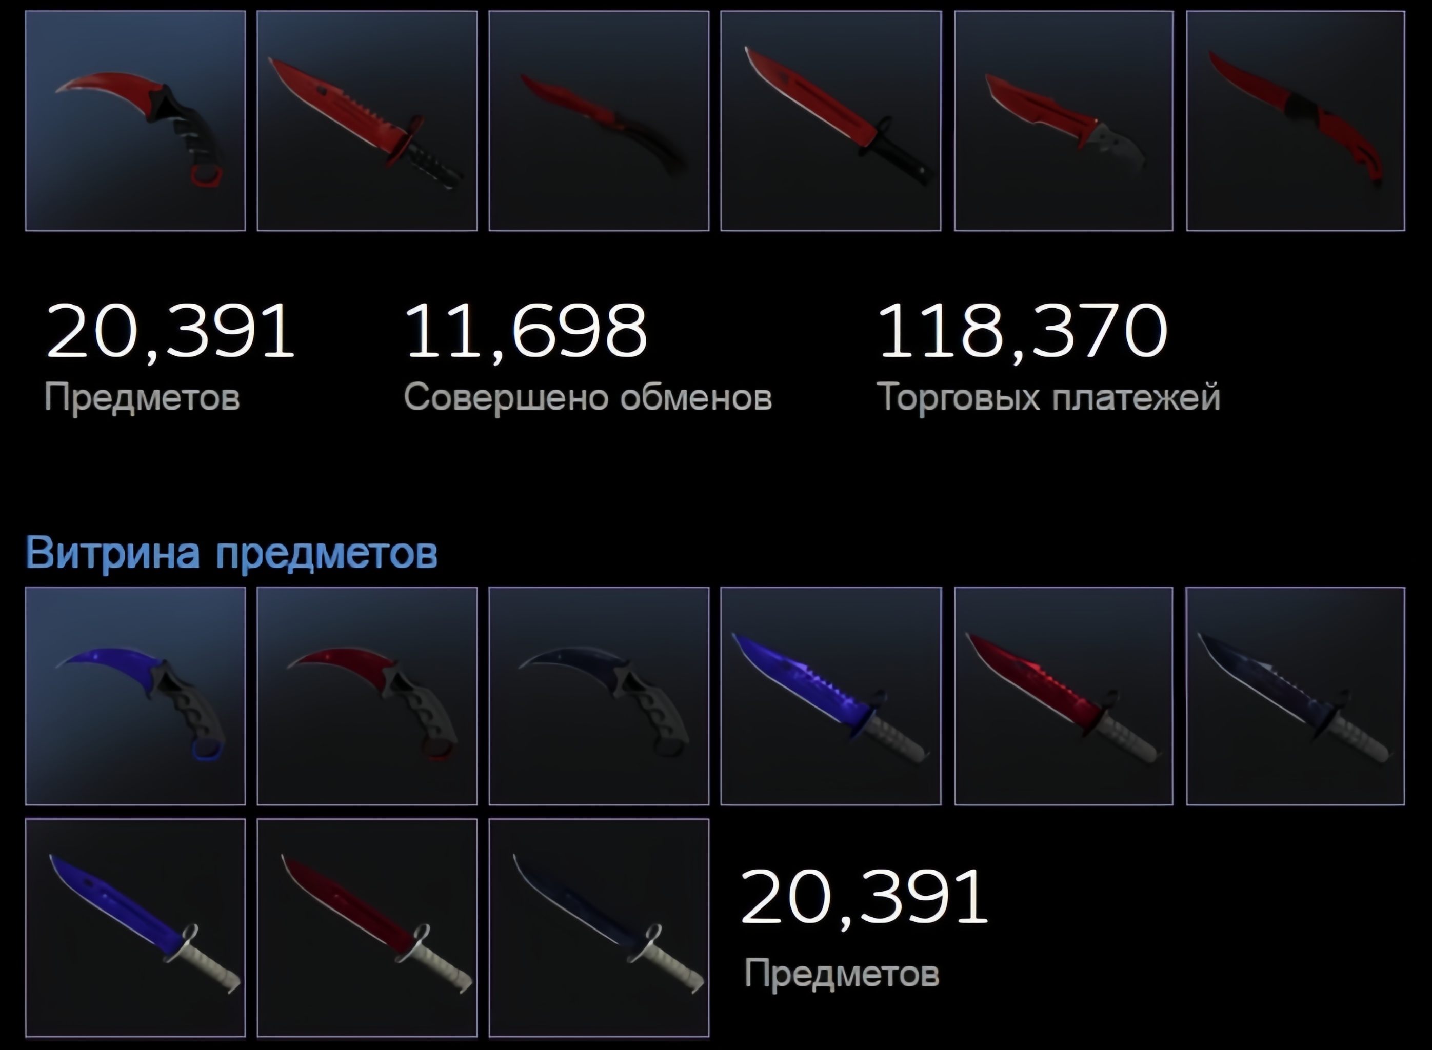The height and width of the screenshot is (1050, 1432).
Task: Select the red butterfly knife item
Action: (599, 121)
